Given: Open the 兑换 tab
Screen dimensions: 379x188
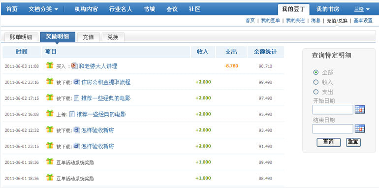Looking at the screenshot, I should click(113, 37).
